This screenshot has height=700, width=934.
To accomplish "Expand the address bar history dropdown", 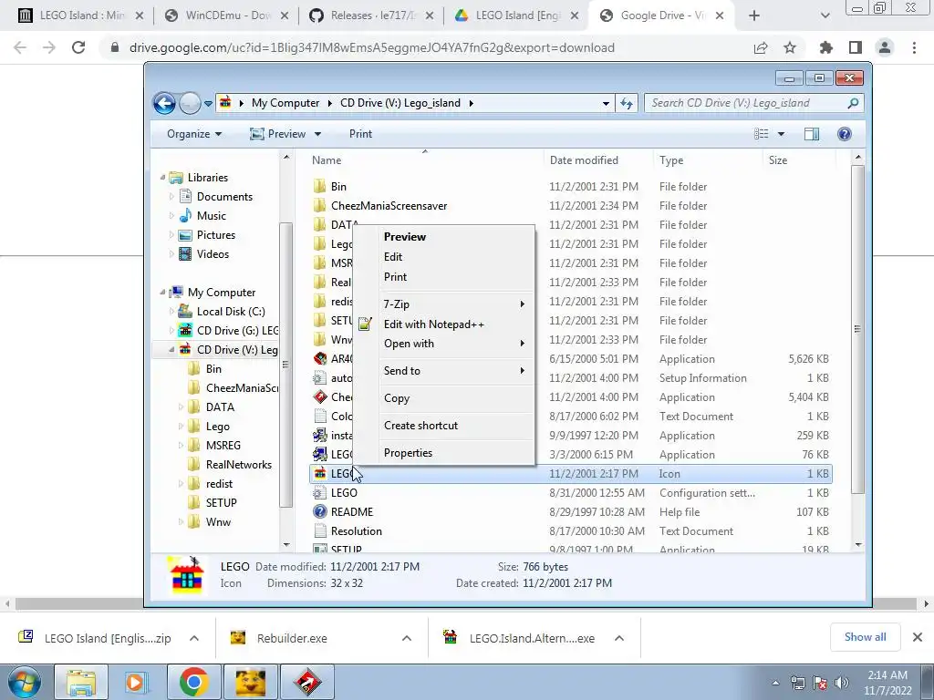I will click(606, 104).
